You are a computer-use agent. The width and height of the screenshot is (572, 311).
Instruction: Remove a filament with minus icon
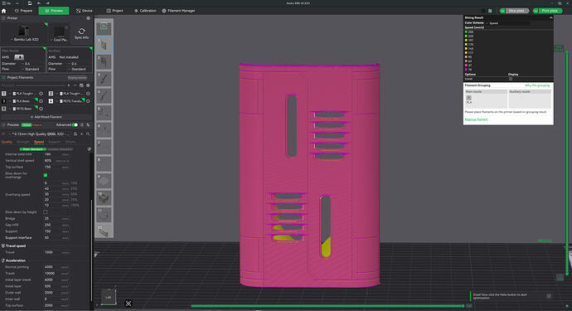pyautogui.click(x=75, y=85)
